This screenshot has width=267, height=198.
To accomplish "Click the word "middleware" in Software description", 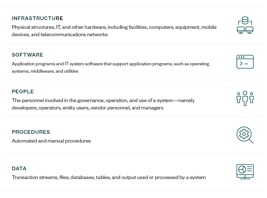I will coord(42,71).
